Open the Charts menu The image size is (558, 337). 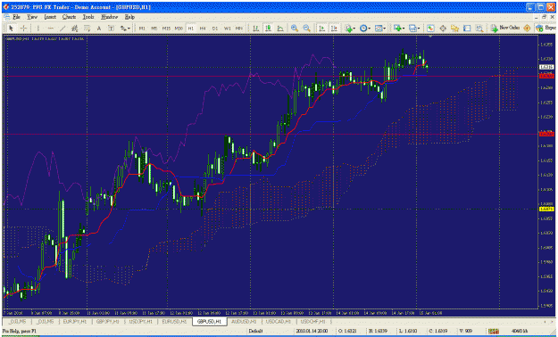(69, 17)
